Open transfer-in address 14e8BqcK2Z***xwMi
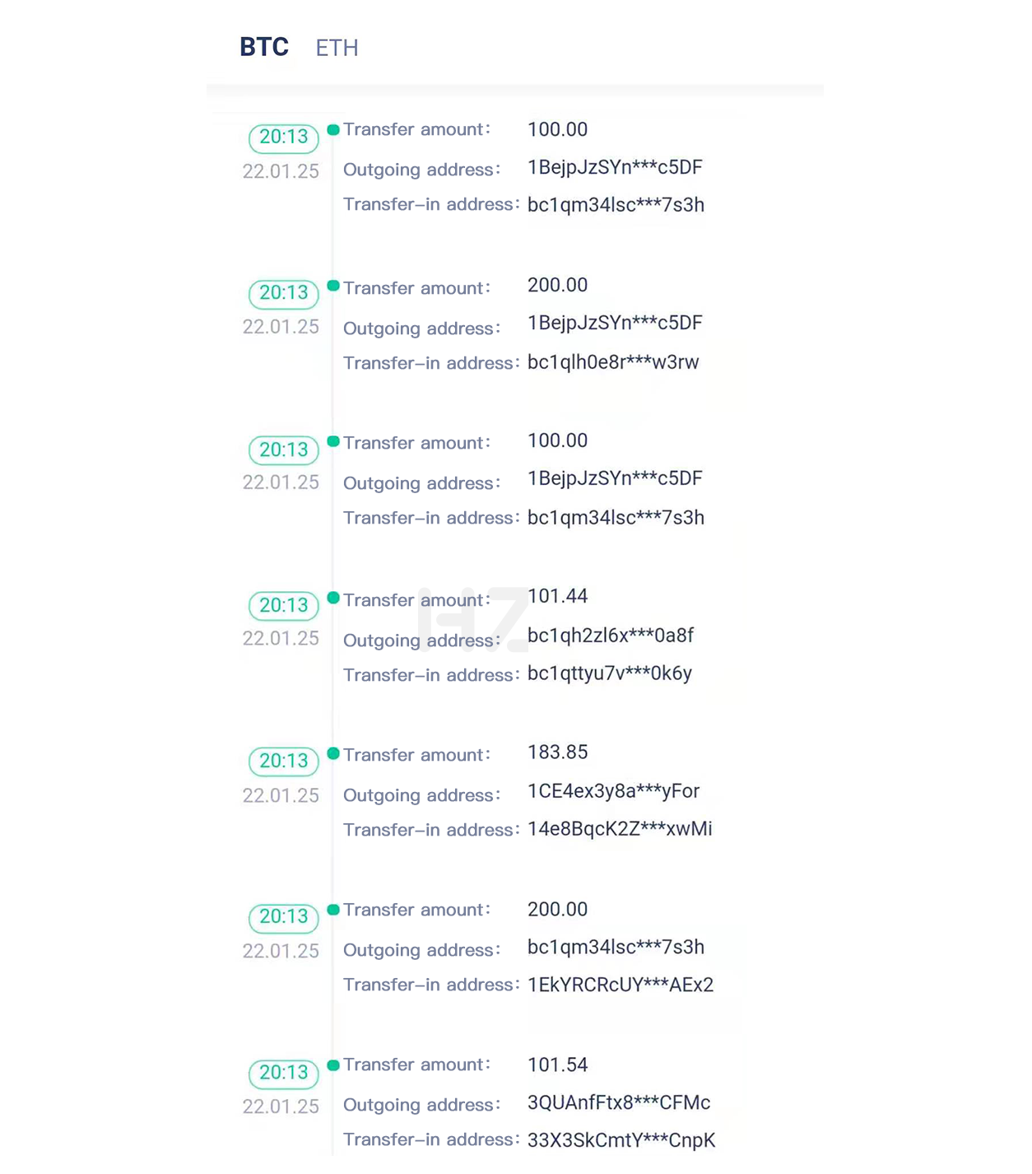 click(x=620, y=829)
